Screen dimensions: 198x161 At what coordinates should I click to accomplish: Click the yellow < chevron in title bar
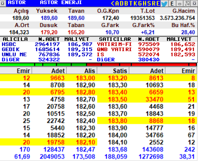tap(112, 4)
